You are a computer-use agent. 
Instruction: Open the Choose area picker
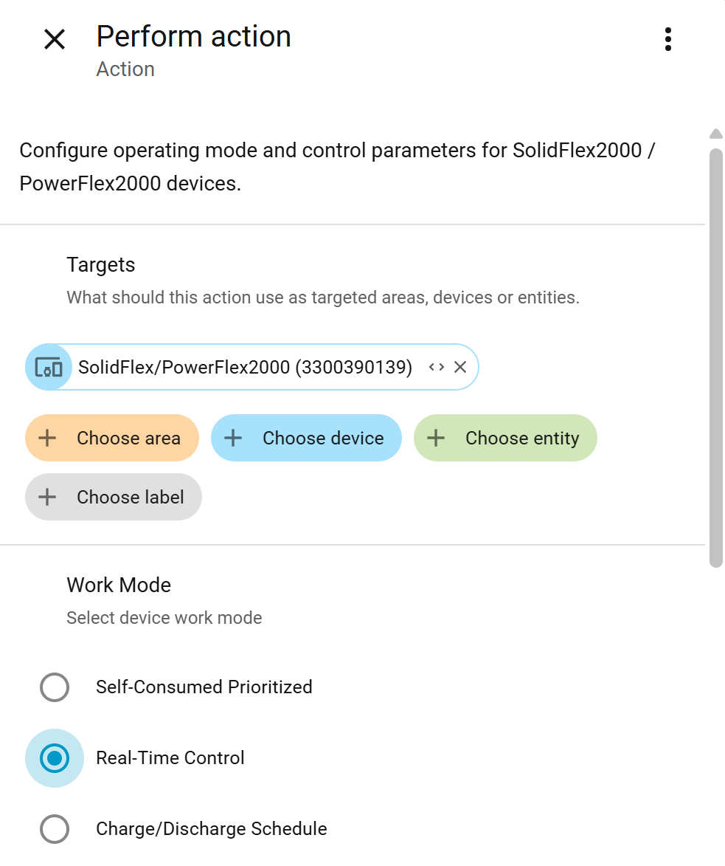128,438
